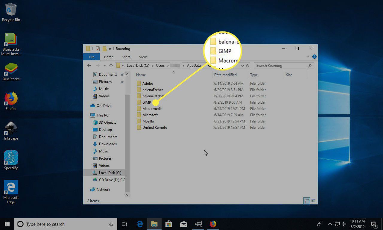The width and height of the screenshot is (383, 230).
Task: Click navigation pane scrollbar up arrow
Action: (x=127, y=74)
